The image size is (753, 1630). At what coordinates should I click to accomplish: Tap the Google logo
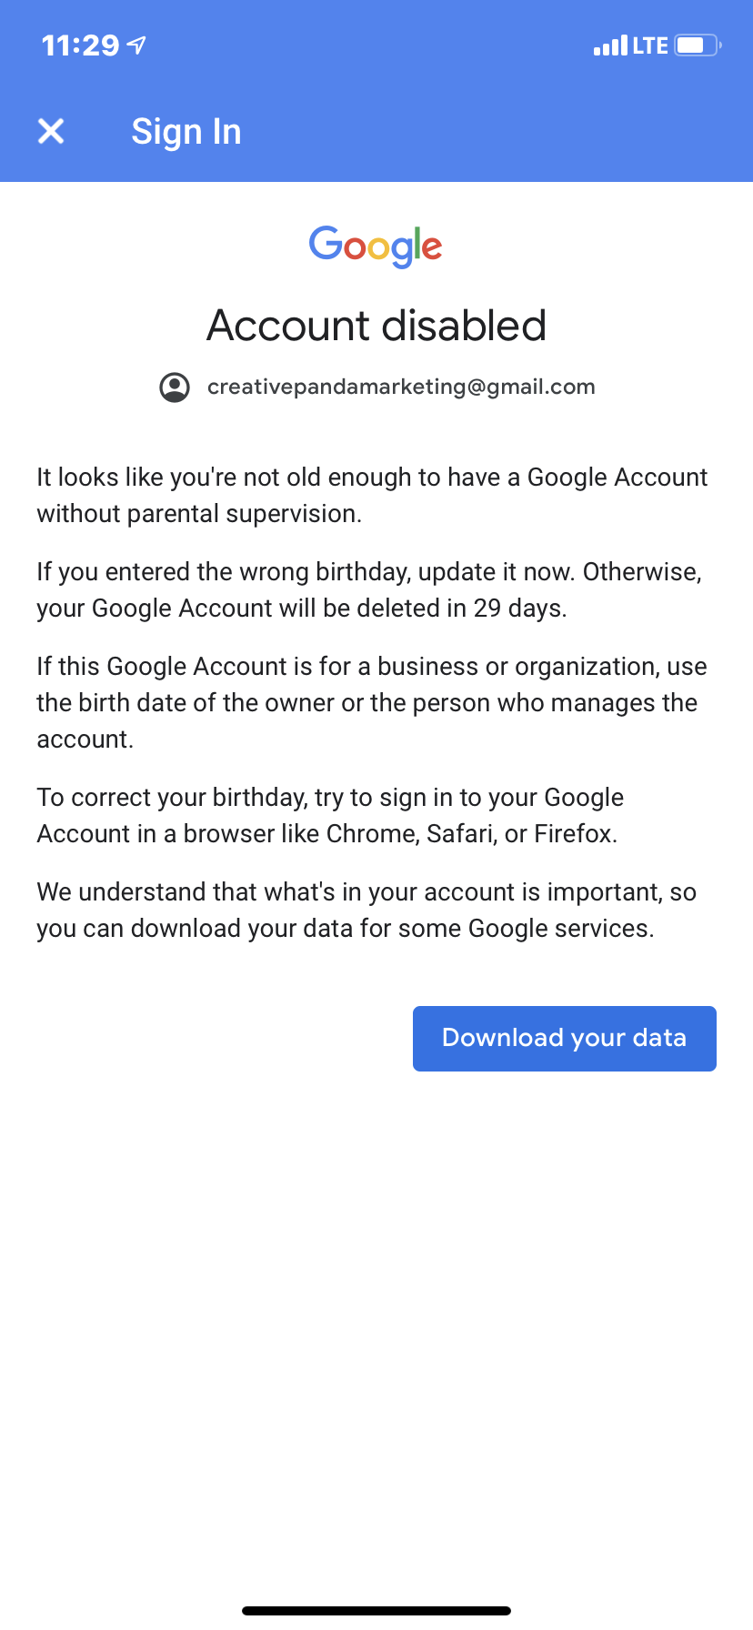click(x=376, y=246)
